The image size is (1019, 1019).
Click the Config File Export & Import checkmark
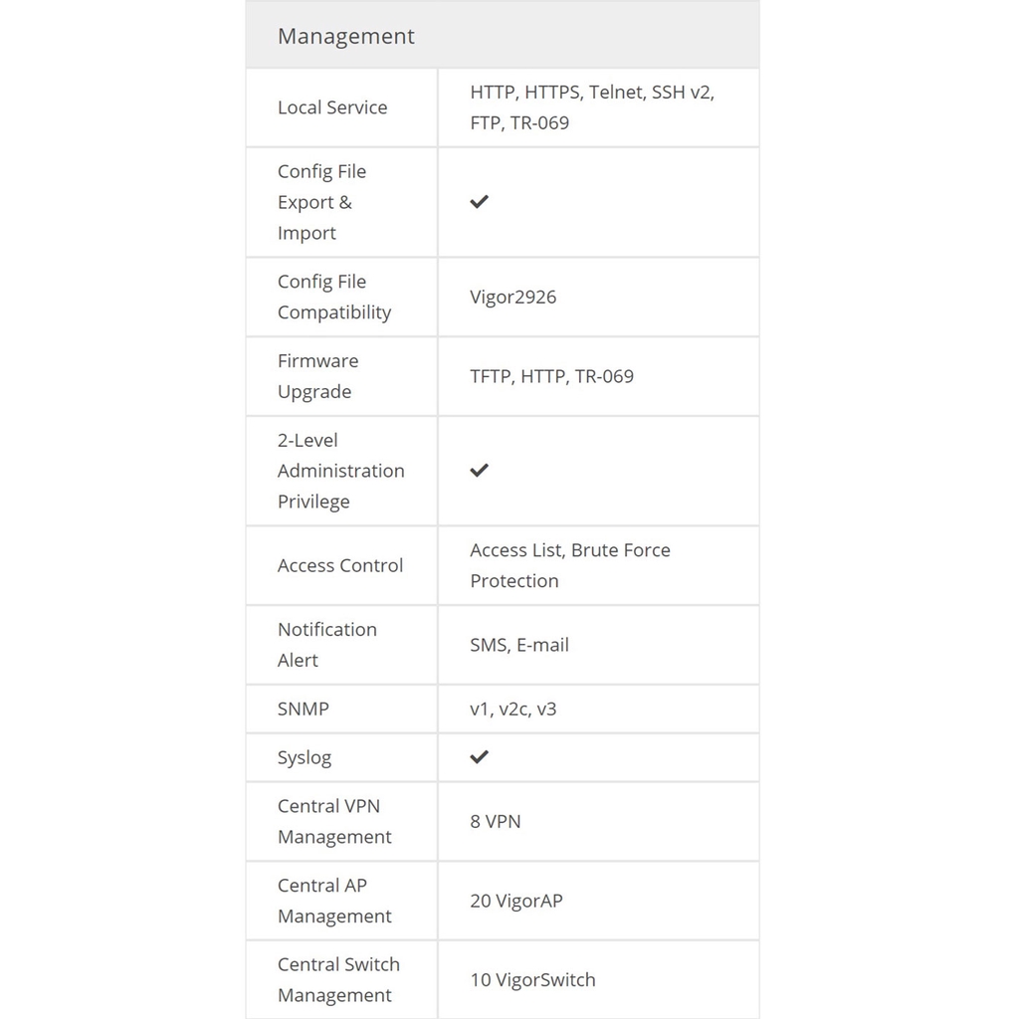pos(480,201)
